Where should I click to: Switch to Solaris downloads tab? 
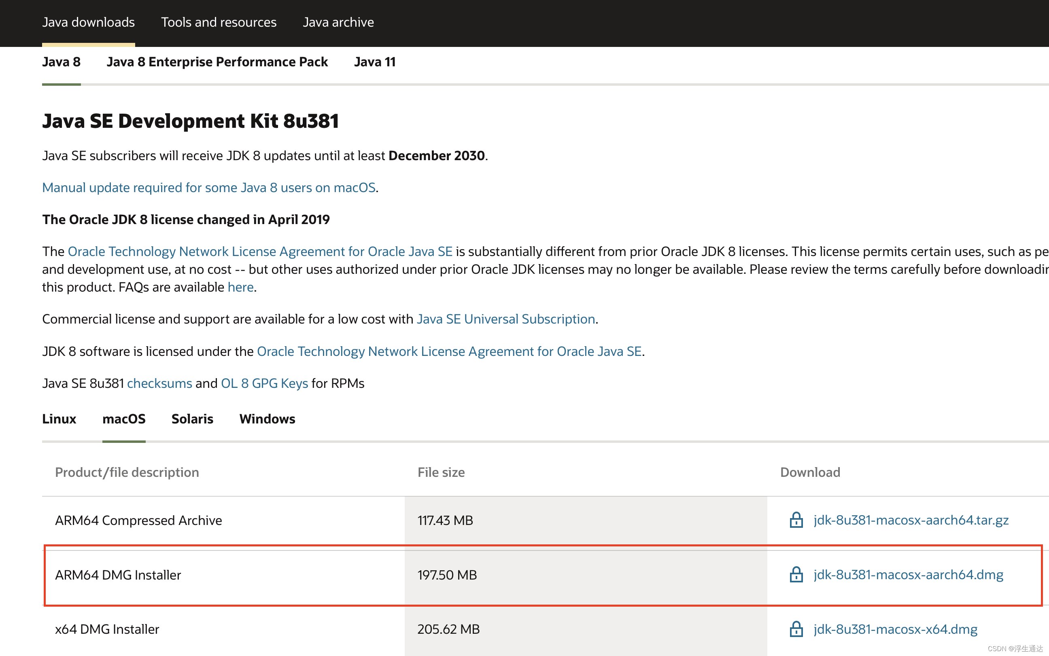[x=192, y=419]
